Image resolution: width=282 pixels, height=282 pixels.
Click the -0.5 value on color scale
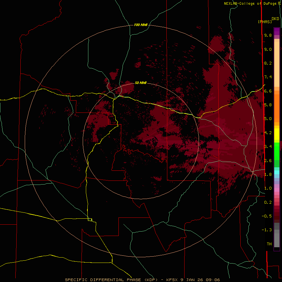(x=267, y=216)
